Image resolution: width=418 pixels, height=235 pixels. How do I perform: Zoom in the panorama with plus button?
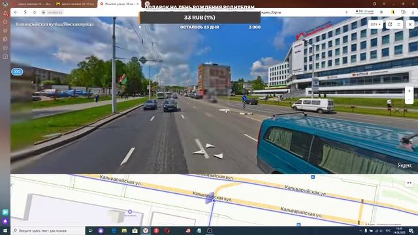point(410,91)
